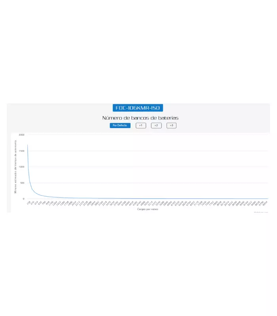Open the Highcharts credit link
277x316 pixels.
click(261, 212)
